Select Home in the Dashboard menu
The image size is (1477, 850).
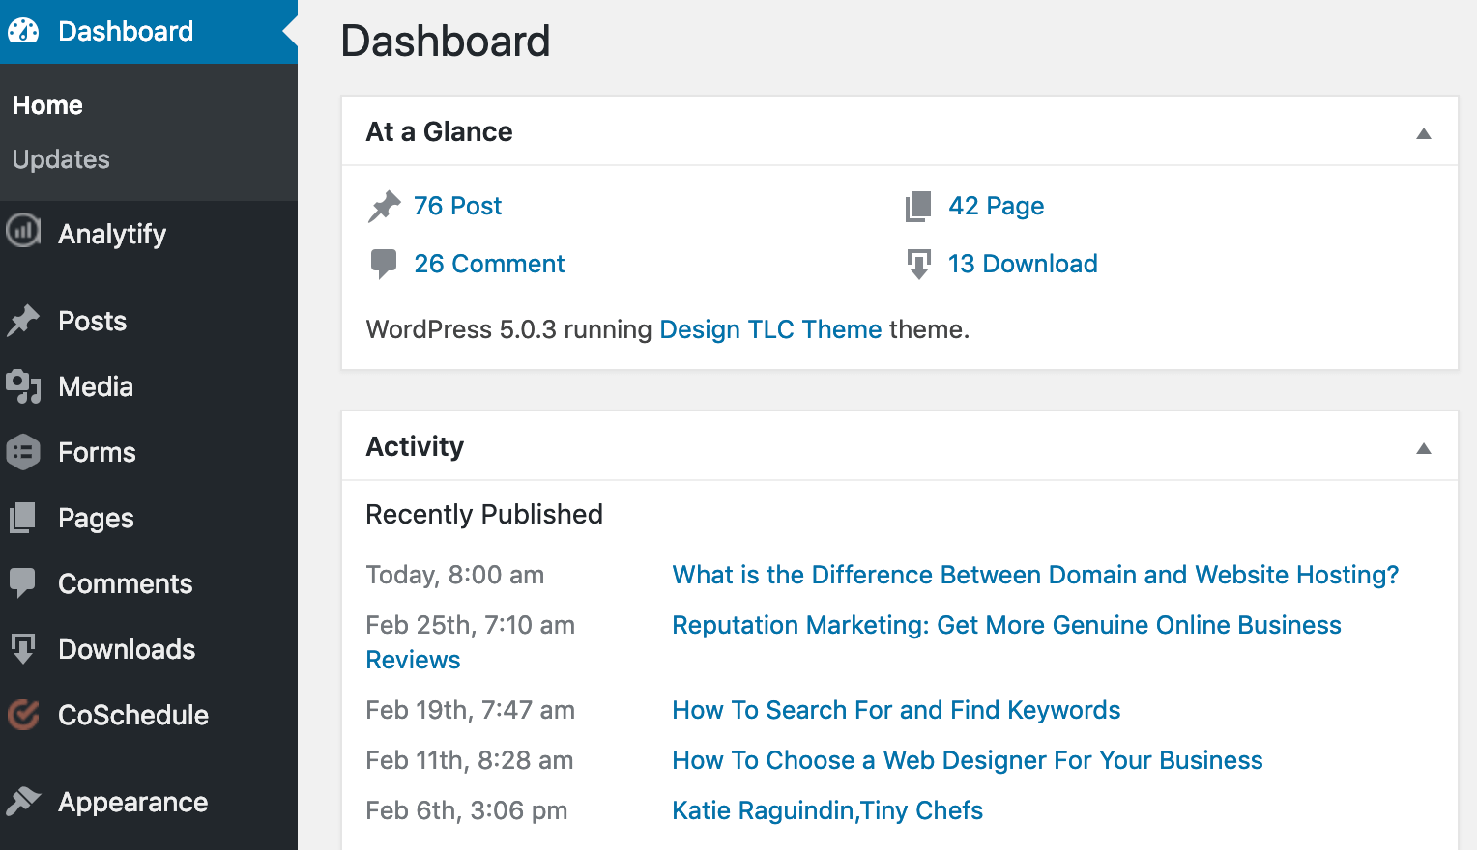tap(46, 104)
